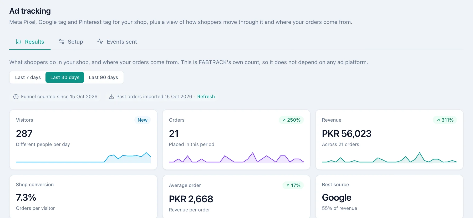
Task: Click the Visitors sparkline chart
Action: click(x=83, y=158)
